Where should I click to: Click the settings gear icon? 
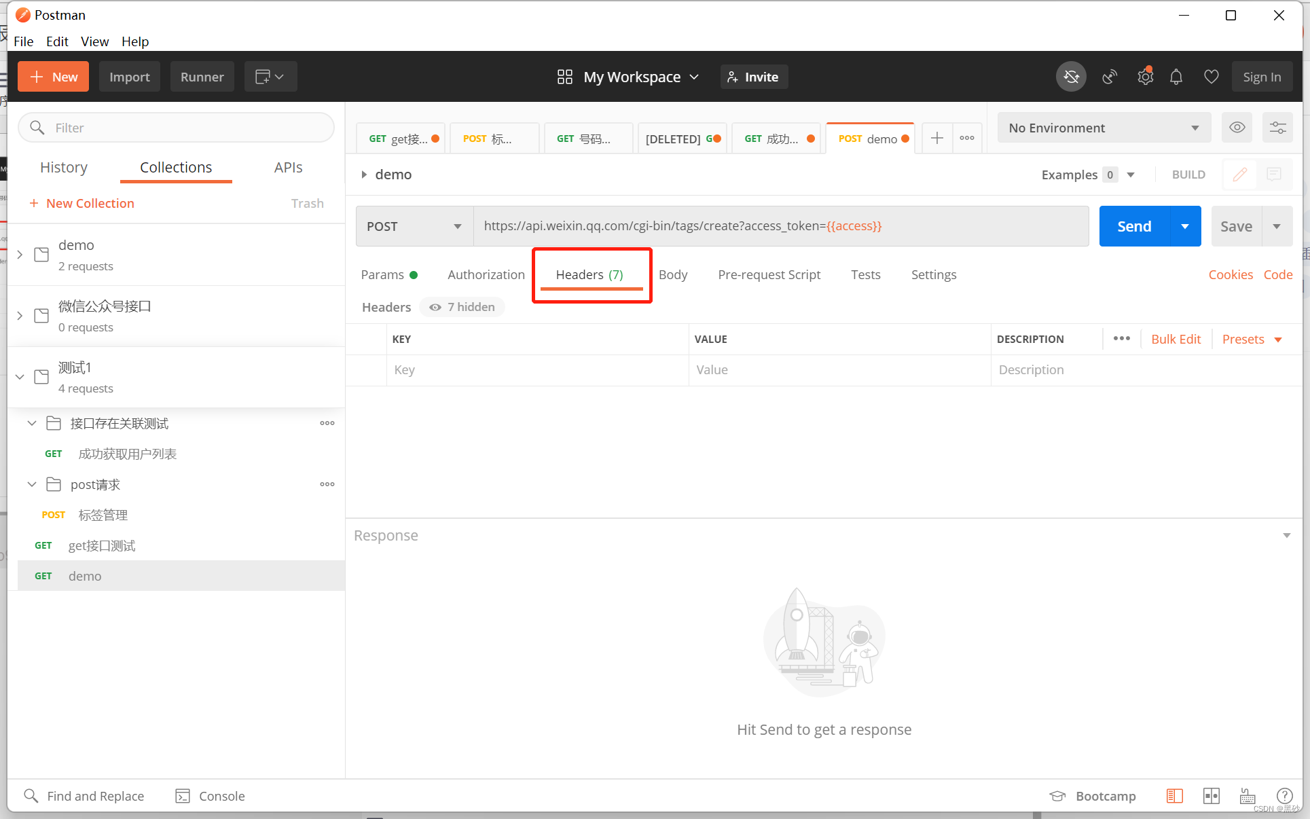[x=1144, y=77]
